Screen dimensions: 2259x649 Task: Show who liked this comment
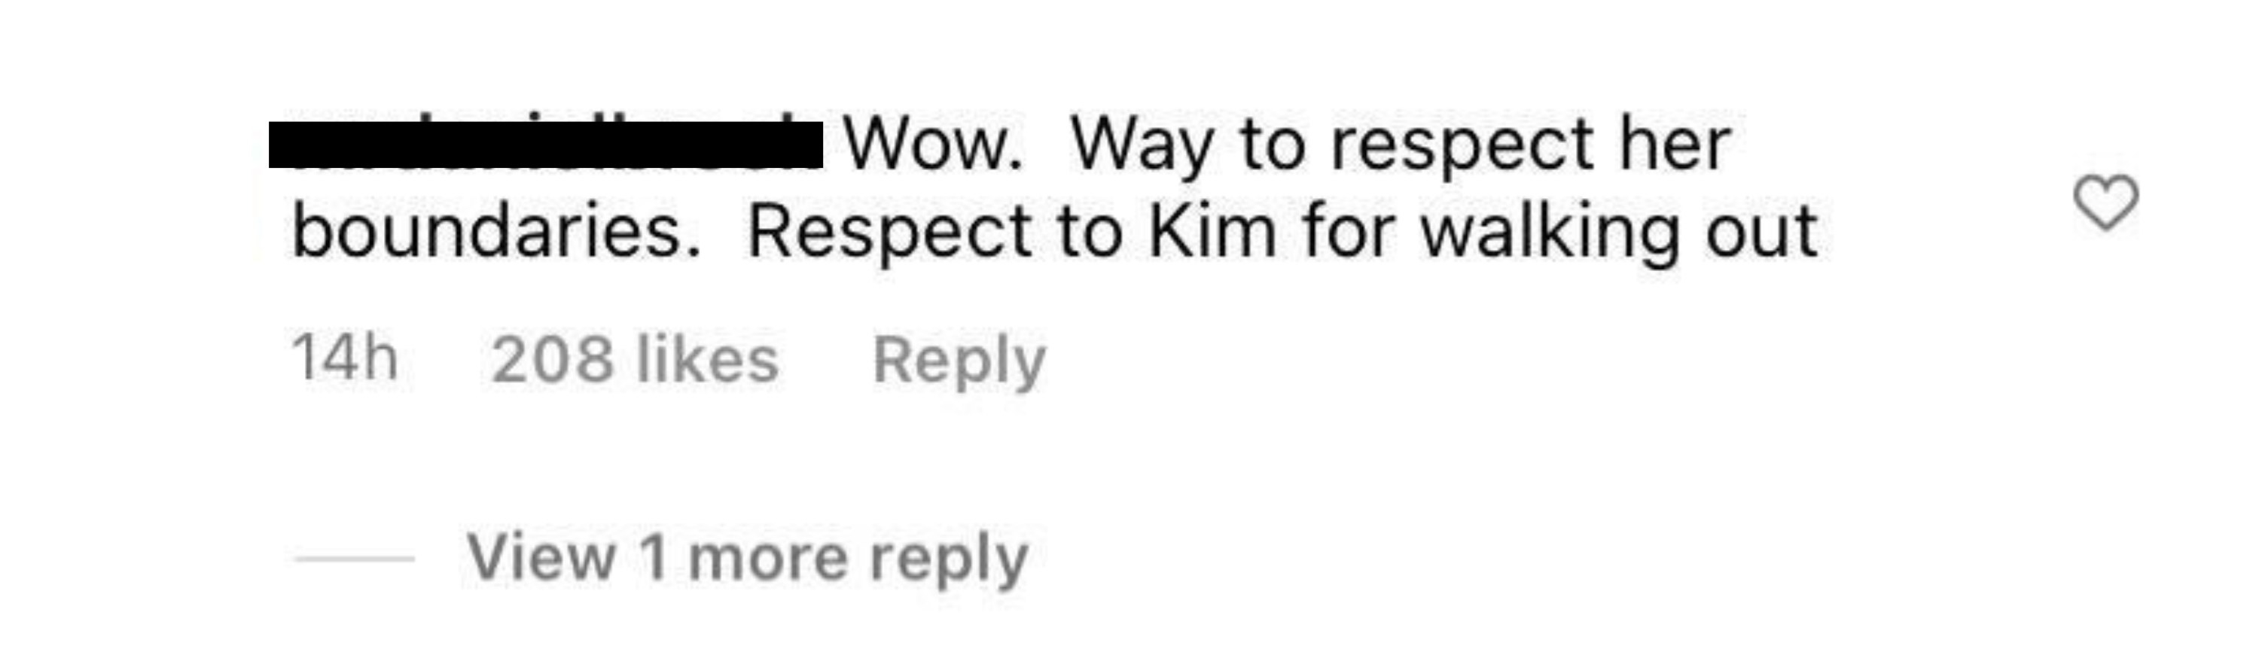tap(634, 360)
